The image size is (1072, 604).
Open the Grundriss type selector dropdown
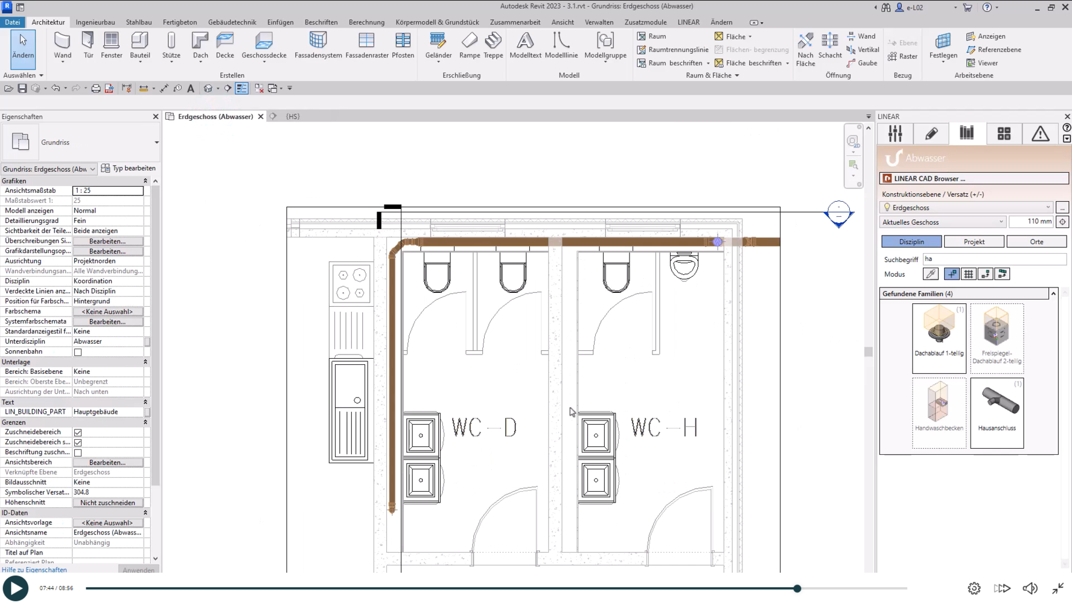156,143
